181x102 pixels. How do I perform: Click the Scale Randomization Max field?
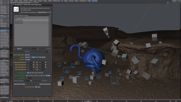coord(42,69)
